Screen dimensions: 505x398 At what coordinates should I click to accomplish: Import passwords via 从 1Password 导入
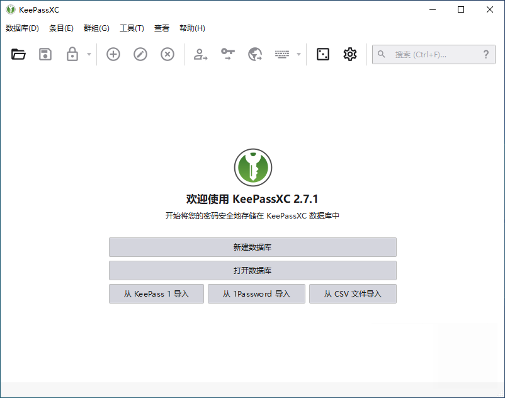pos(256,293)
